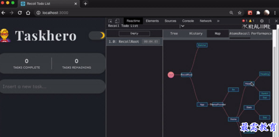This screenshot has width=279, height=137.
Task: Toggle dark mode with the moon switch
Action: pyautogui.click(x=97, y=35)
